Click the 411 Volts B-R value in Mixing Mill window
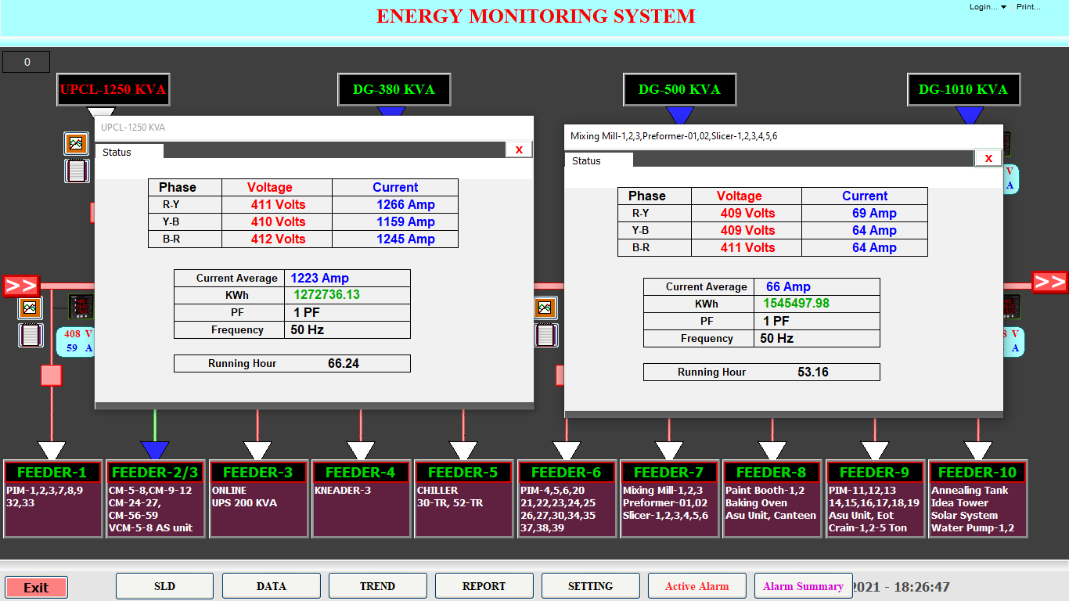 [x=747, y=247]
